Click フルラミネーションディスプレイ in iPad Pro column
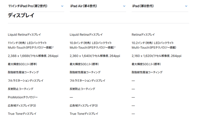 pyautogui.click(x=25, y=81)
